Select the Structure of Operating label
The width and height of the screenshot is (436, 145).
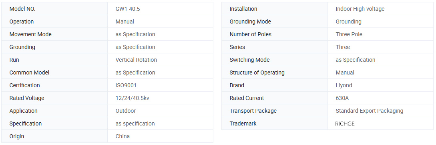pos(257,72)
